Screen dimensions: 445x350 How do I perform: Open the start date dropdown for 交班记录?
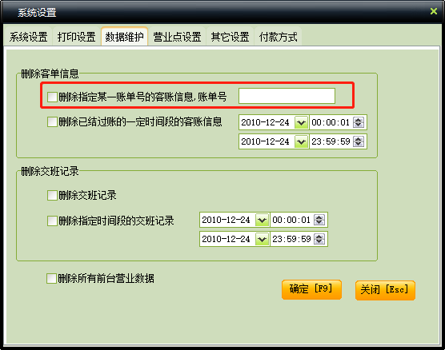point(262,220)
